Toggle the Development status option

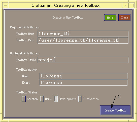click(56, 99)
